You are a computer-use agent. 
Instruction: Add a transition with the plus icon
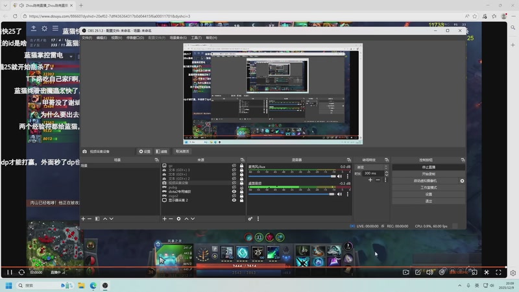pyautogui.click(x=370, y=180)
